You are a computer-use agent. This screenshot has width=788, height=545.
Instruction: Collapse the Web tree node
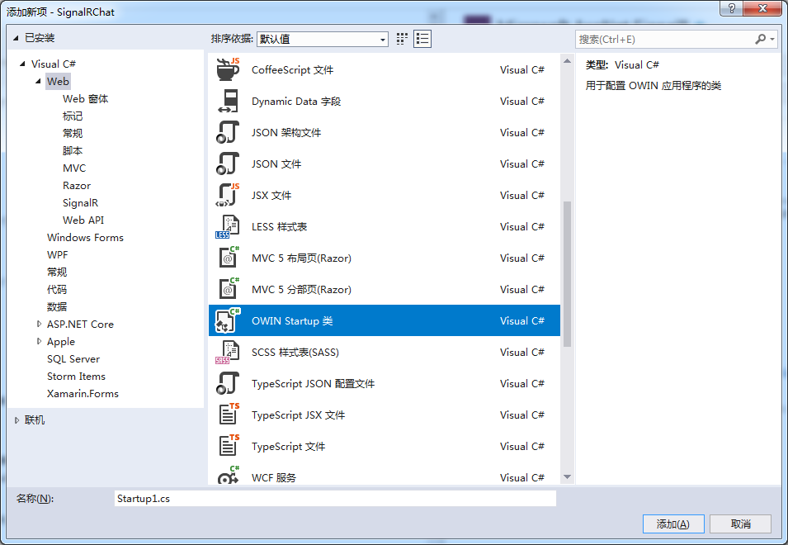[x=38, y=81]
